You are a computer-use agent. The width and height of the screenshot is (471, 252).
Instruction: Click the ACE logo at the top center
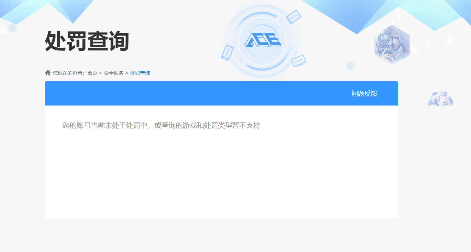[x=263, y=40]
